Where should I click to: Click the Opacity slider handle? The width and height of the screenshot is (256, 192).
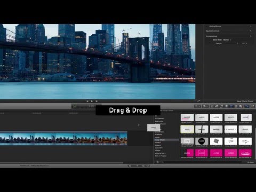237,43
